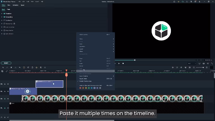This screenshot has width=215, height=121.
Task: Open the color palette icon in toolbar
Action: pos(28,67)
